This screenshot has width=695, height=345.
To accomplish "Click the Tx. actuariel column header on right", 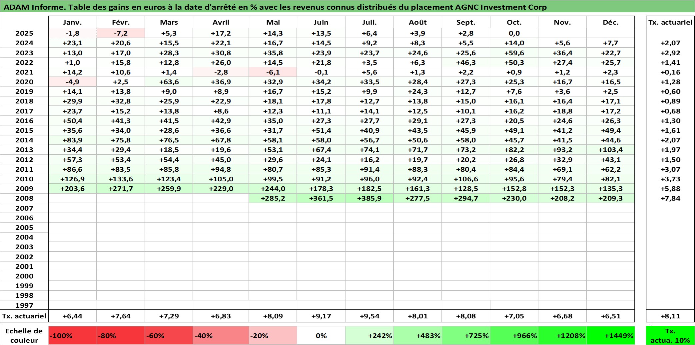I will (x=670, y=22).
